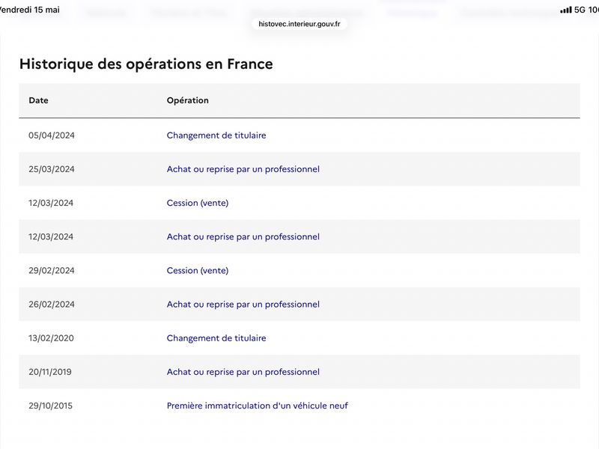Select the 20/11/2019 date cell

(50, 372)
